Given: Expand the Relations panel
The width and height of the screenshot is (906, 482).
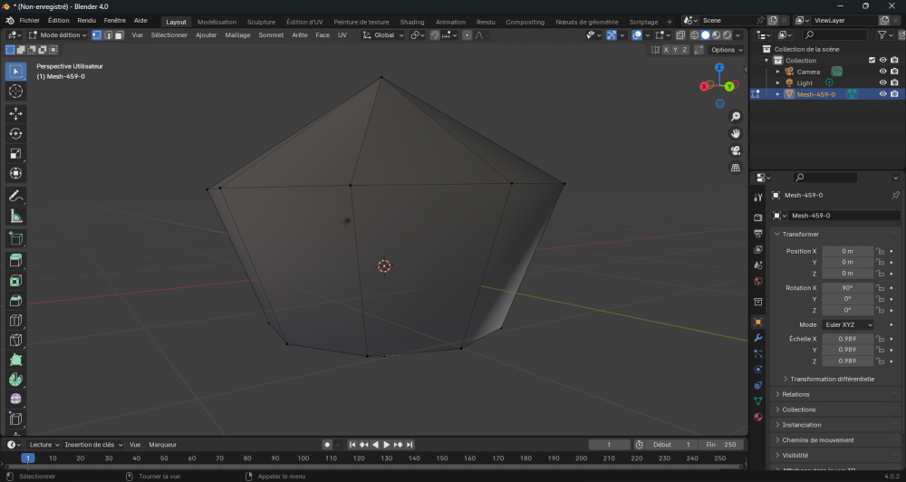Looking at the screenshot, I should [795, 394].
